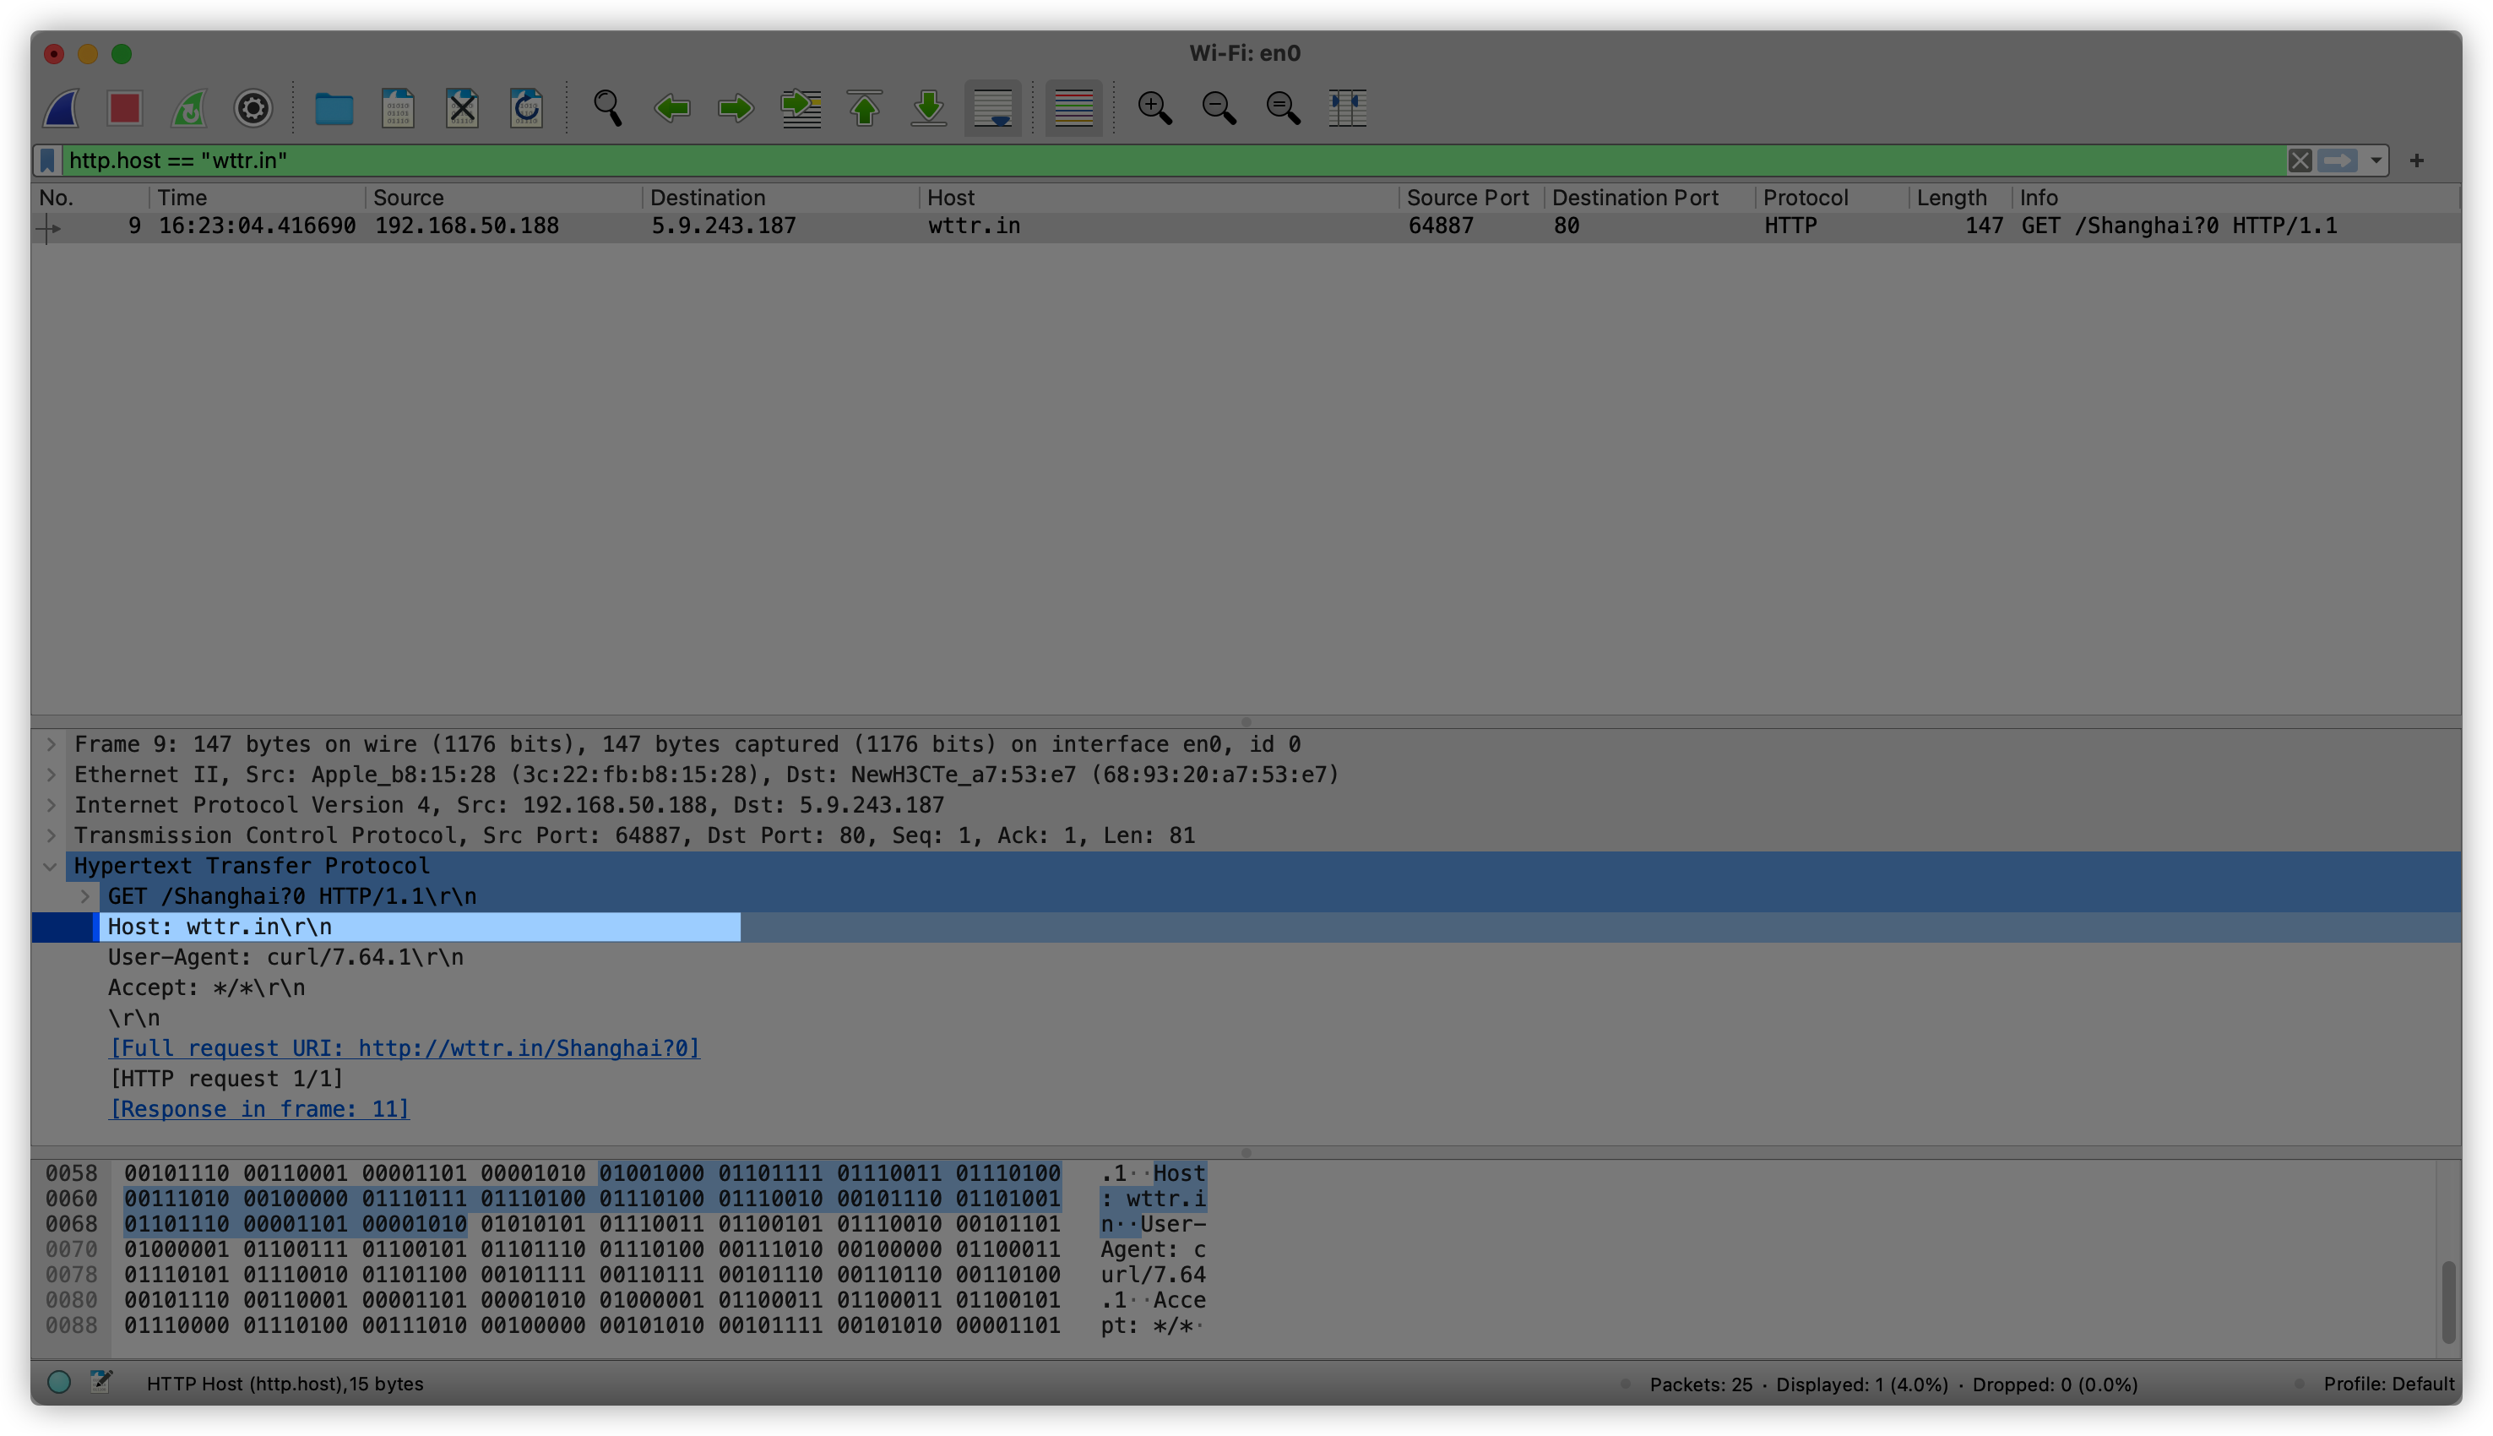Select packet 9 in packet list
This screenshot has height=1436, width=2493.
pyautogui.click(x=1246, y=226)
